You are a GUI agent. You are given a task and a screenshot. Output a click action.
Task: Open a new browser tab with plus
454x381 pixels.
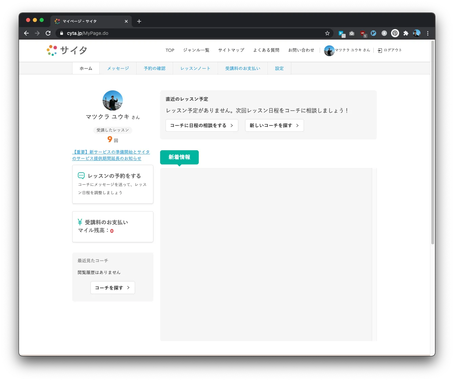(x=139, y=21)
